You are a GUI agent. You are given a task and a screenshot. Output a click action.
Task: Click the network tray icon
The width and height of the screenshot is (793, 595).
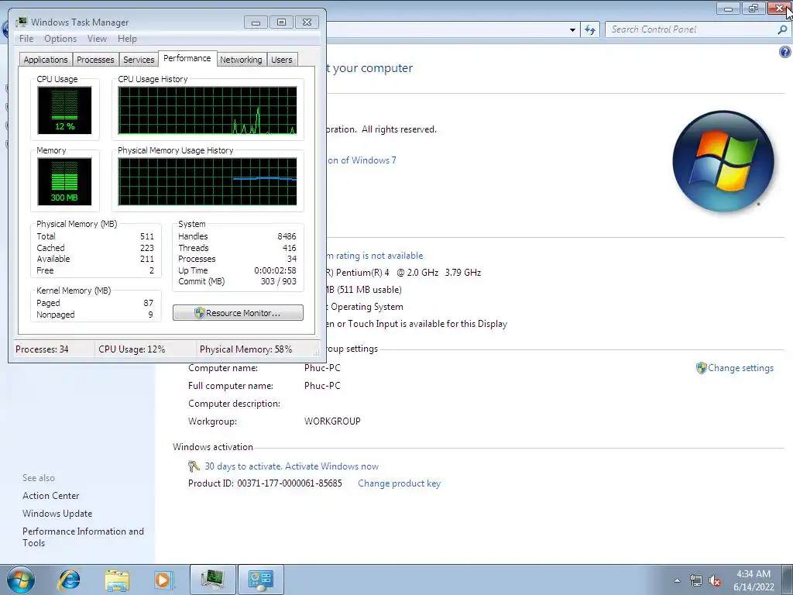[x=696, y=580]
